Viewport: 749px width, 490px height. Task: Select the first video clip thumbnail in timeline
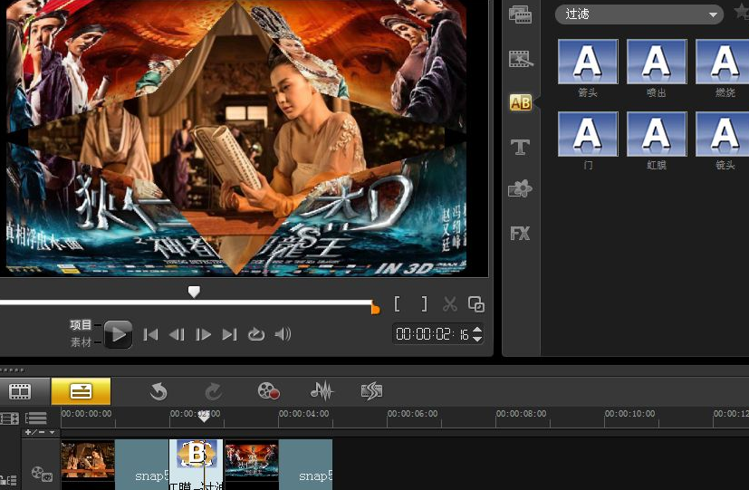coord(88,460)
